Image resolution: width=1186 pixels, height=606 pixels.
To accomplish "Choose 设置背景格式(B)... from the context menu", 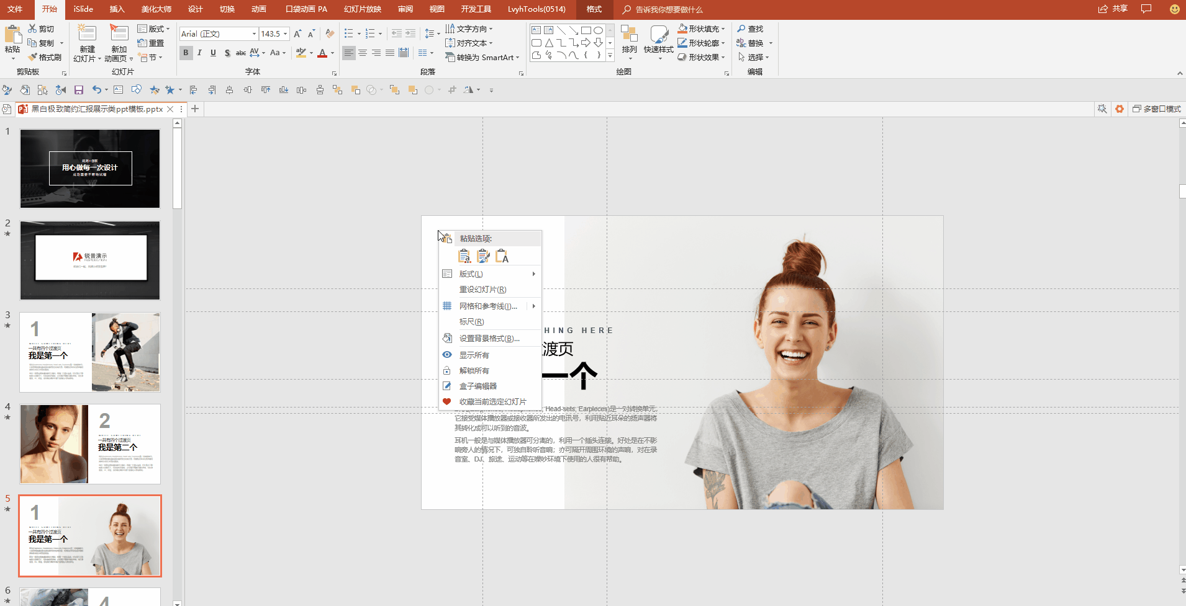I will 490,339.
